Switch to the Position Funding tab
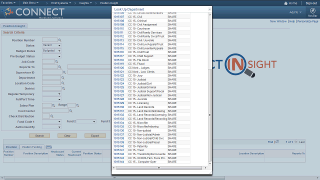Screen dimensions: 320x180 click(32, 147)
